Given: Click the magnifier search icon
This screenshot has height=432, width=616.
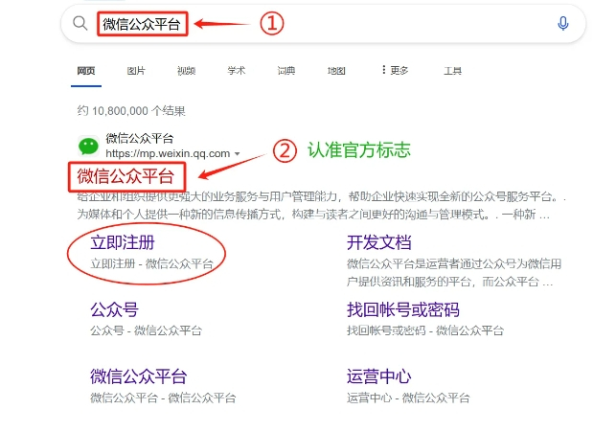Looking at the screenshot, I should (80, 23).
